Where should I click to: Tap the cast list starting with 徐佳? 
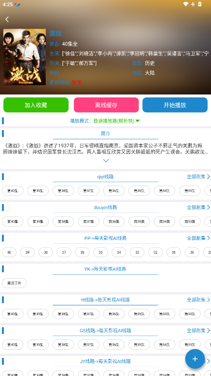[x=135, y=54]
